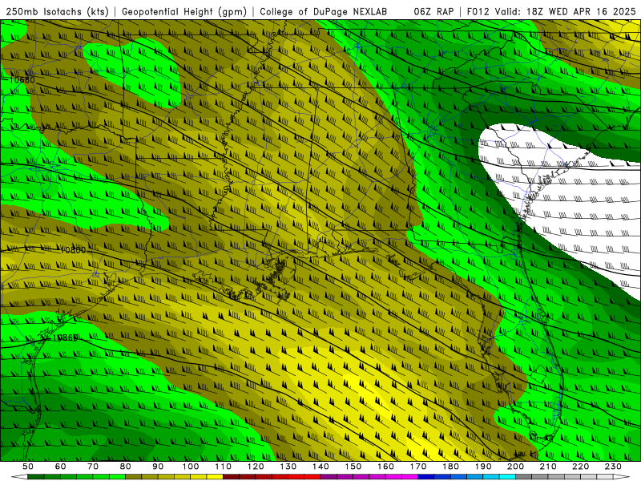This screenshot has width=641, height=481.
Task: Click the dark red swatch right of 110
Action: click(x=232, y=477)
